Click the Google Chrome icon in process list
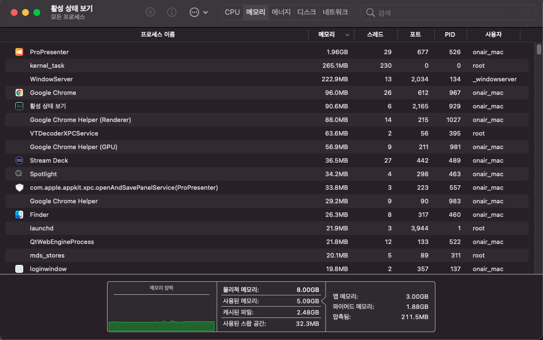Image resolution: width=543 pixels, height=340 pixels. (19, 93)
